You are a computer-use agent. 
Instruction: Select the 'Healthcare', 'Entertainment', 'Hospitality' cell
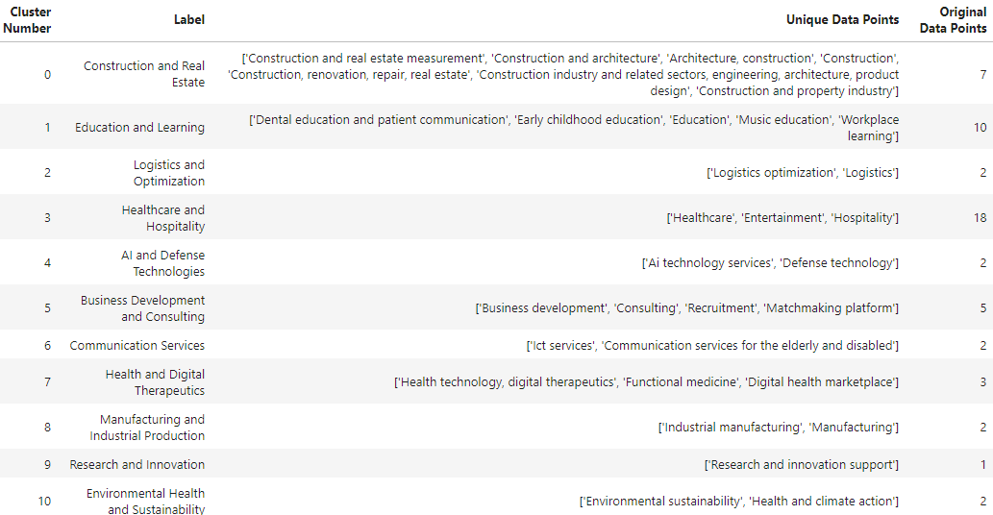click(782, 218)
